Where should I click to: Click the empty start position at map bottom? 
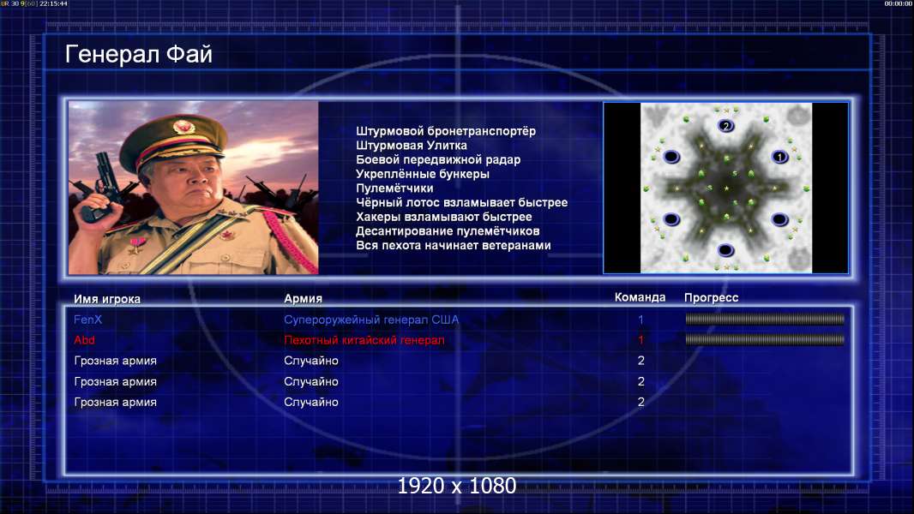[725, 250]
